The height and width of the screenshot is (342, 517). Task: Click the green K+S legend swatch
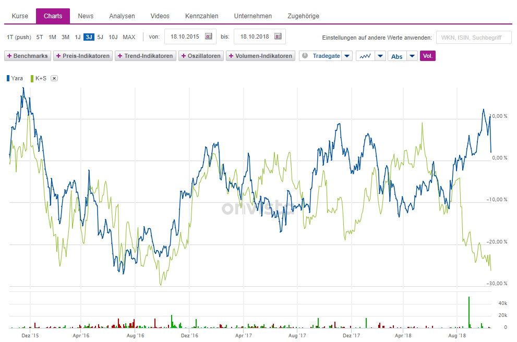[x=32, y=78]
